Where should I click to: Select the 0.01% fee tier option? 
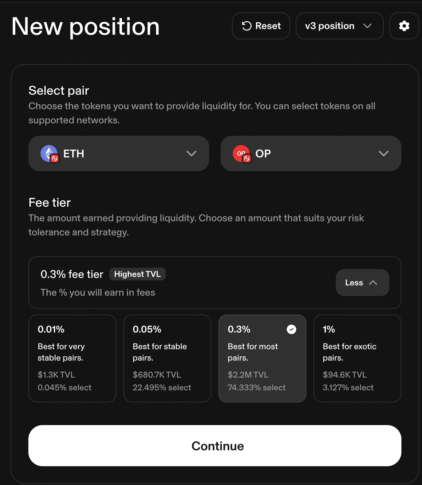pos(72,358)
